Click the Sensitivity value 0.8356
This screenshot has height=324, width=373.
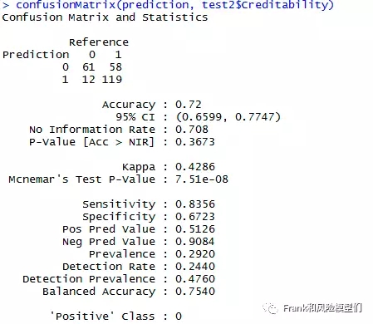195,204
